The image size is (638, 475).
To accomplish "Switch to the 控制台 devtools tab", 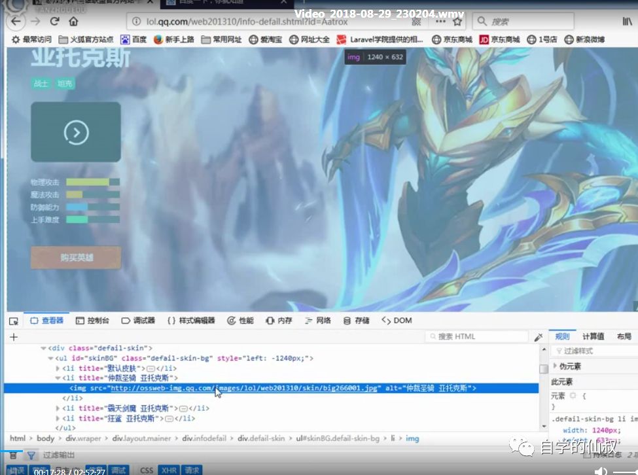I will click(x=92, y=321).
